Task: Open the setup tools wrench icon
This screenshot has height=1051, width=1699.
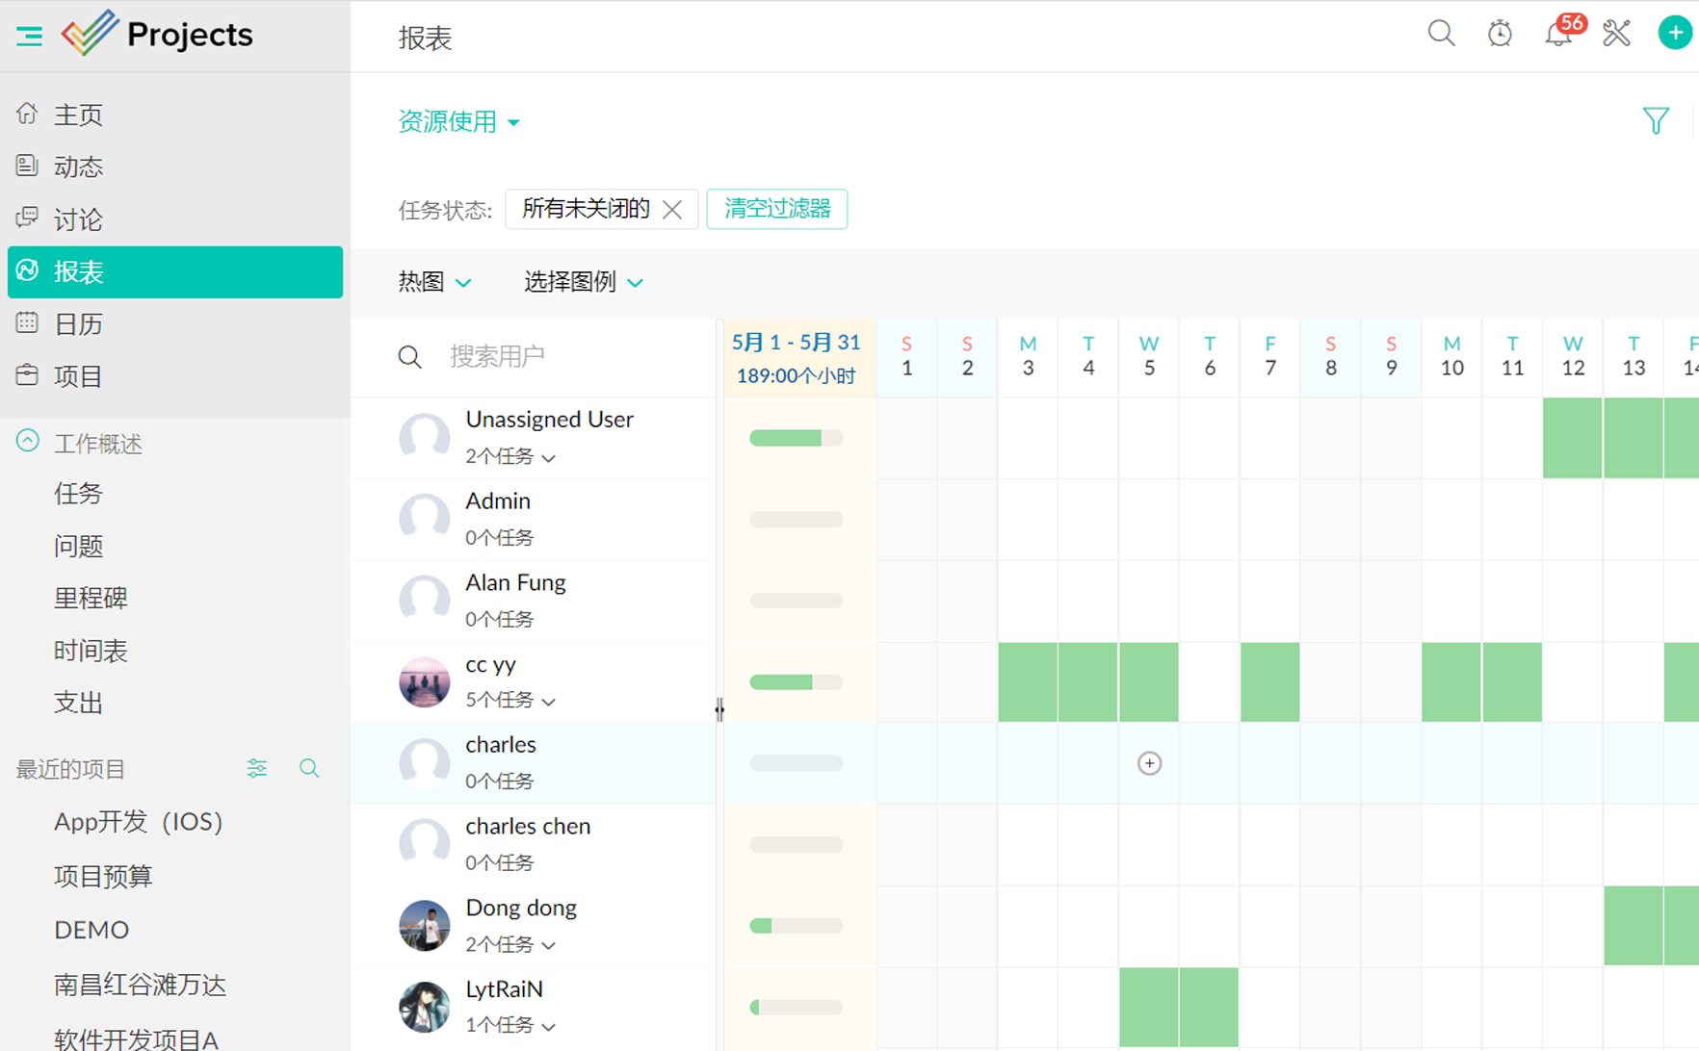Action: coord(1616,34)
